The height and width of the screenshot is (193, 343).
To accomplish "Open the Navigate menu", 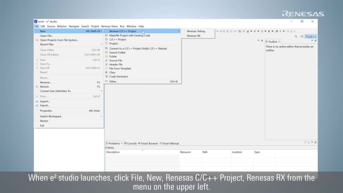I will pyautogui.click(x=74, y=26).
